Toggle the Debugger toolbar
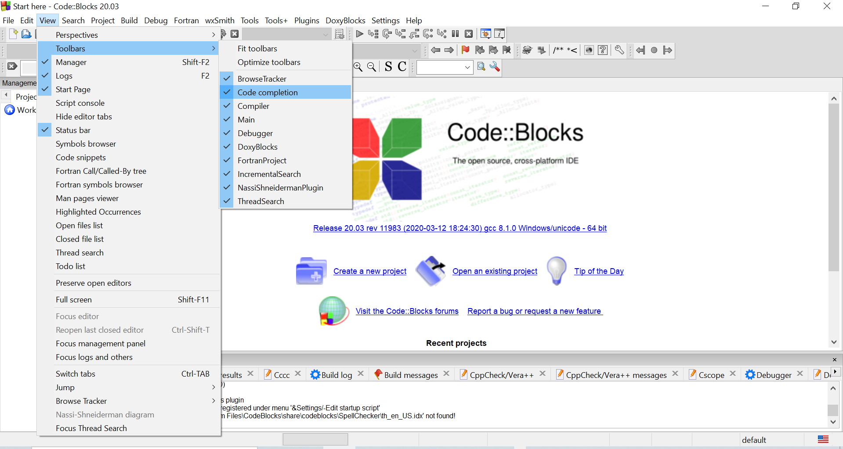 coord(286,133)
